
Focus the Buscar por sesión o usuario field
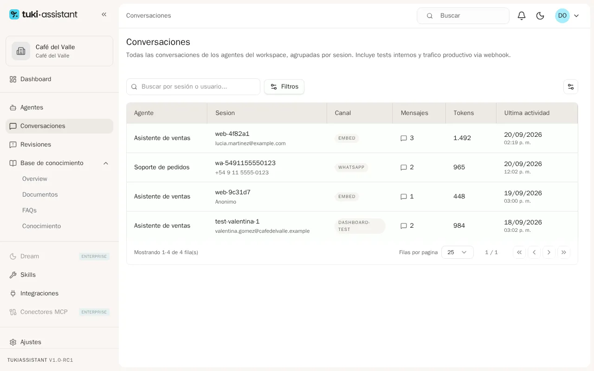193,87
